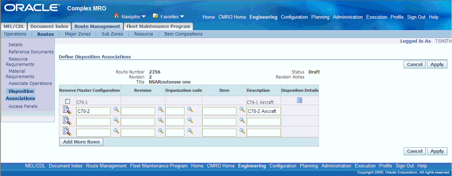
Task: Click the Favorites folder icon
Action: click(x=155, y=16)
